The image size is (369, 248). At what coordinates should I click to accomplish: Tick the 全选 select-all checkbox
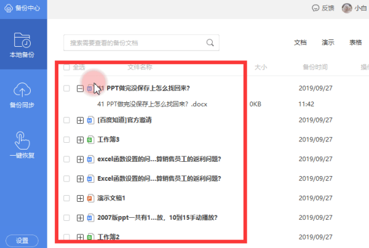[x=66, y=67]
